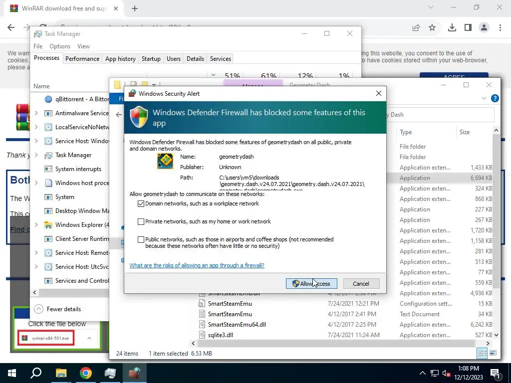Viewport: 511px width, 383px height.
Task: Open File Explorer from taskbar
Action: (61, 373)
